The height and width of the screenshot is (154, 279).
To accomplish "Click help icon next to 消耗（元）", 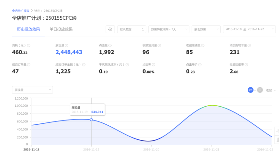I will (29, 46).
